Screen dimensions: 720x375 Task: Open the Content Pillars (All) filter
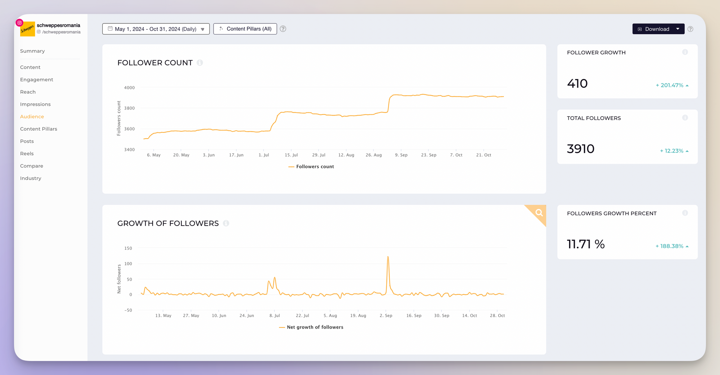tap(245, 29)
